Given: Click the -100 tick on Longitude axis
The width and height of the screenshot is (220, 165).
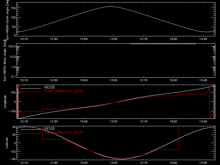Looking at the screenshot, I should tap(12, 111).
